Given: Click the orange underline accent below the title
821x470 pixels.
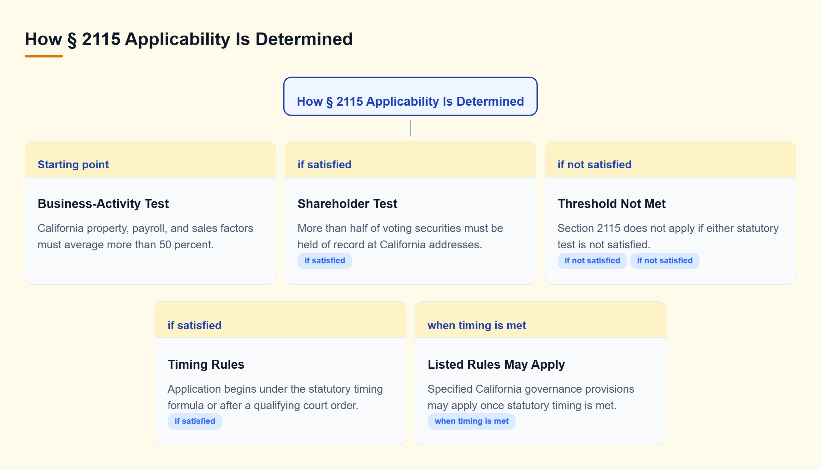Looking at the screenshot, I should [x=44, y=56].
